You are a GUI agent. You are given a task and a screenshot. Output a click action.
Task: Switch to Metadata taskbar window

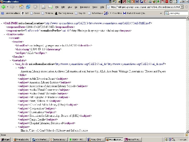(22, 140)
